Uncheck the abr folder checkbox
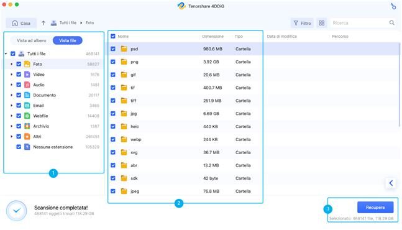402x230 pixels. pyautogui.click(x=113, y=165)
